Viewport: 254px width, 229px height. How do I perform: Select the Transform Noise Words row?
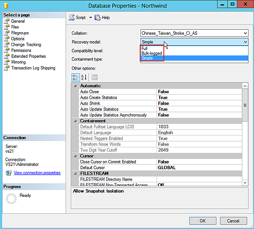click(x=160, y=144)
